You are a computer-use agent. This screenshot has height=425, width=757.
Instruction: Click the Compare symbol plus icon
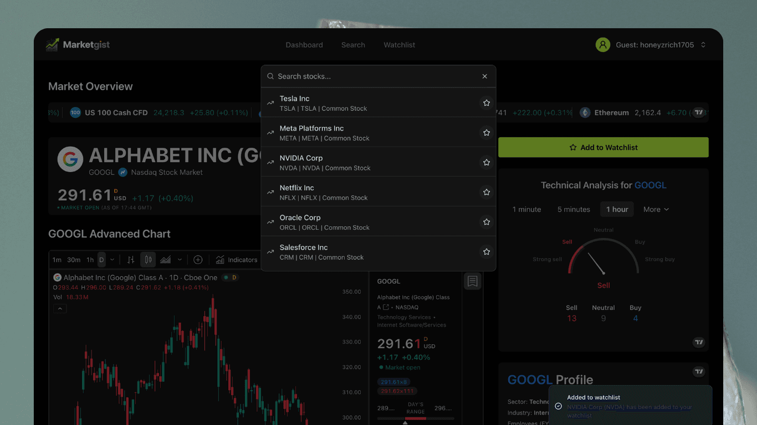tap(198, 260)
